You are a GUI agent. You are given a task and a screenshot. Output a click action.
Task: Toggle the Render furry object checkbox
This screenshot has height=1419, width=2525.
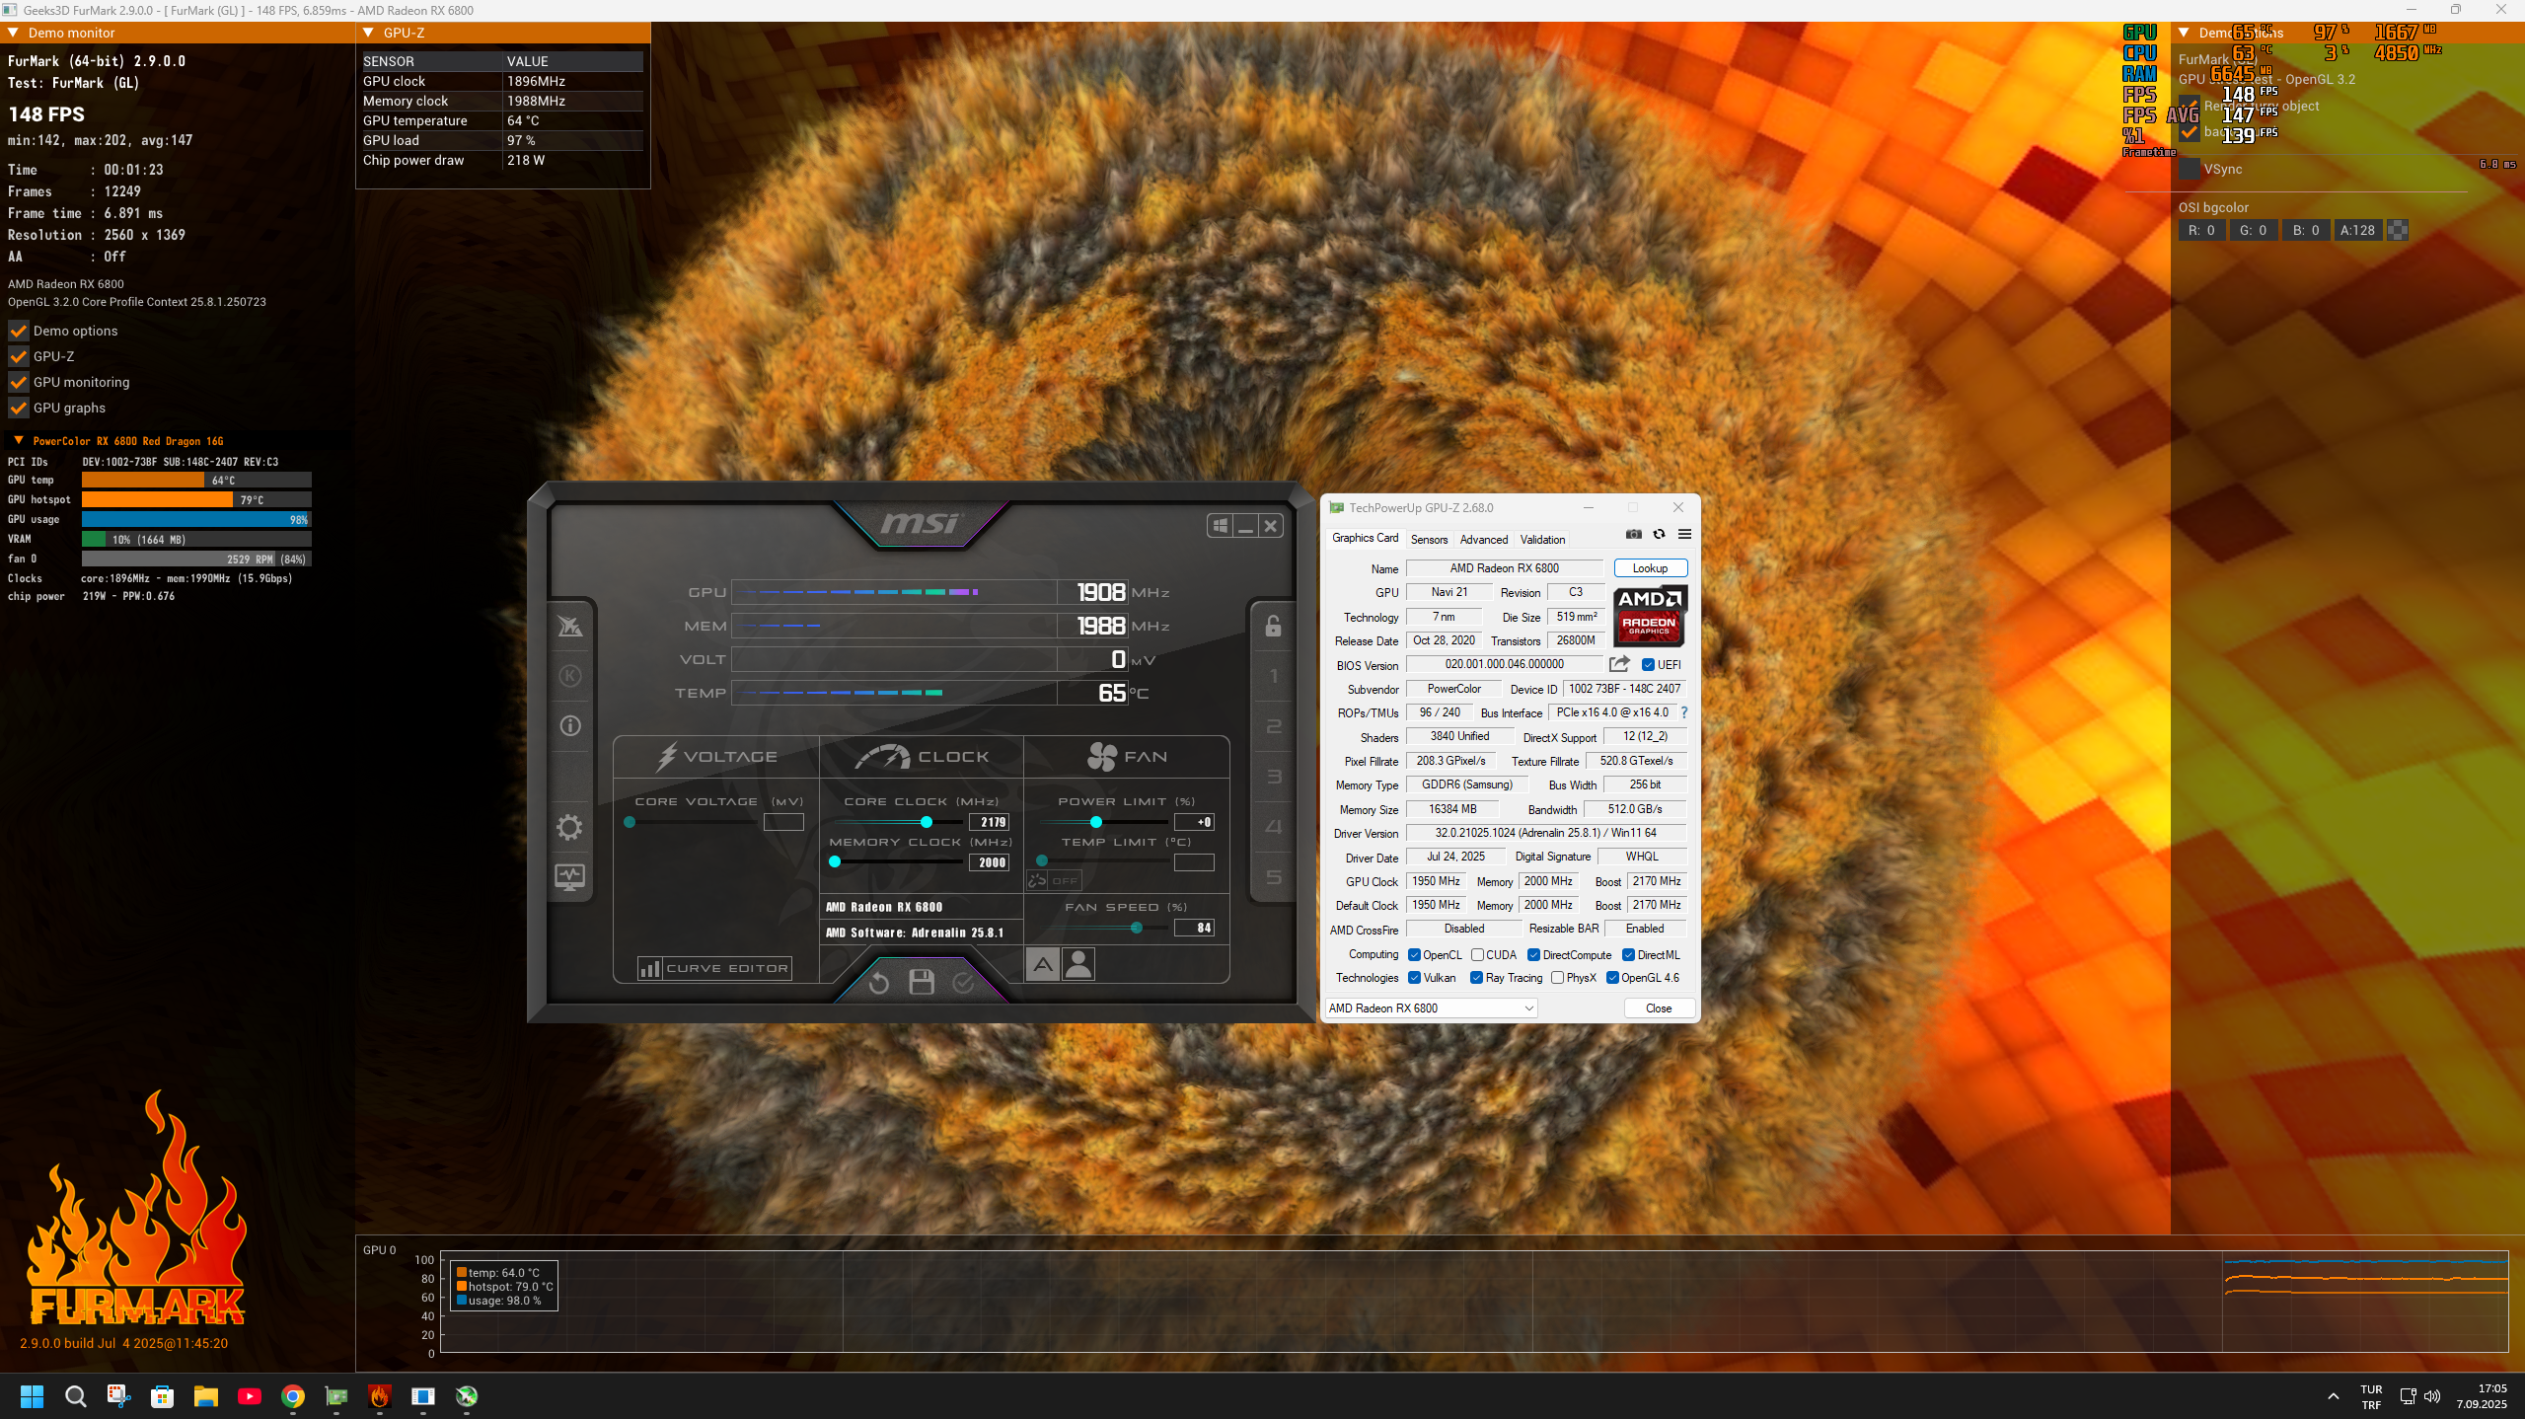2189,106
